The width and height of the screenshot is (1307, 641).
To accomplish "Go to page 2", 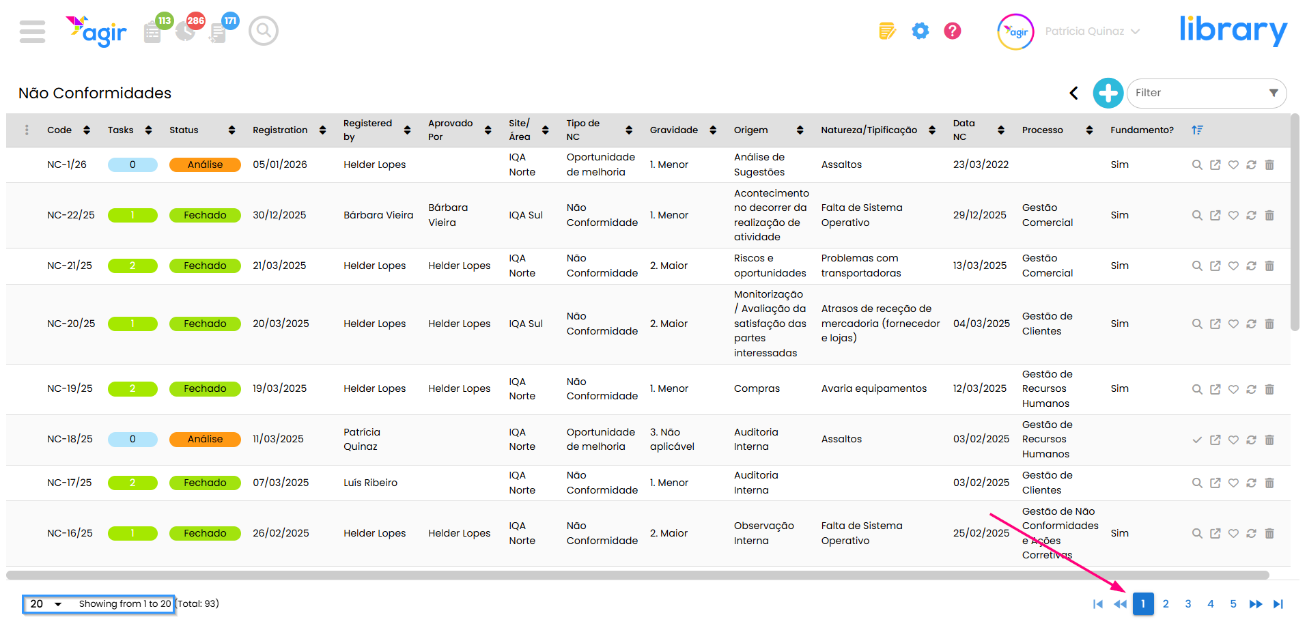I will [x=1166, y=604].
